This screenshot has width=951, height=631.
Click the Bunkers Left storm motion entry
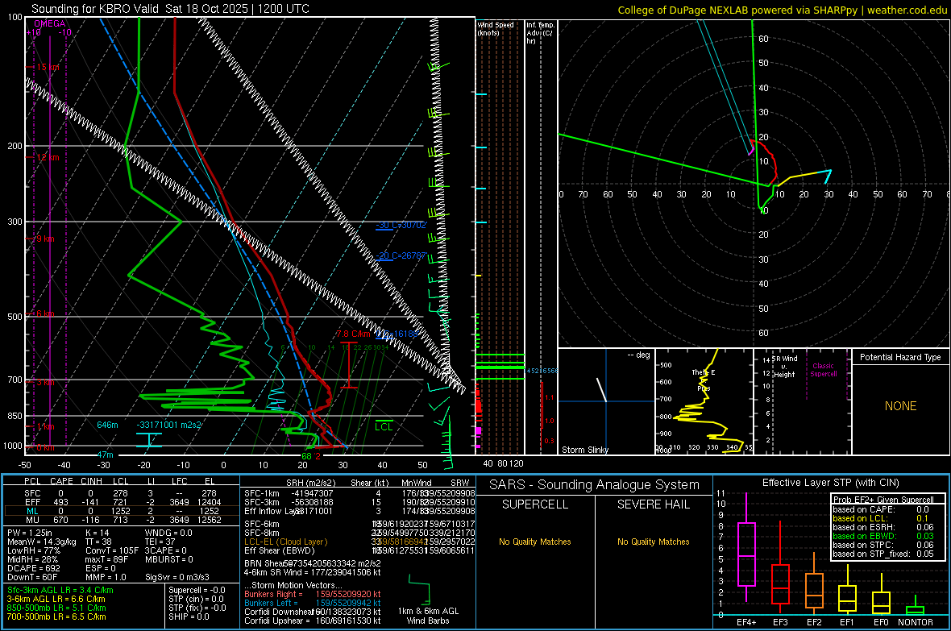pyautogui.click(x=313, y=603)
